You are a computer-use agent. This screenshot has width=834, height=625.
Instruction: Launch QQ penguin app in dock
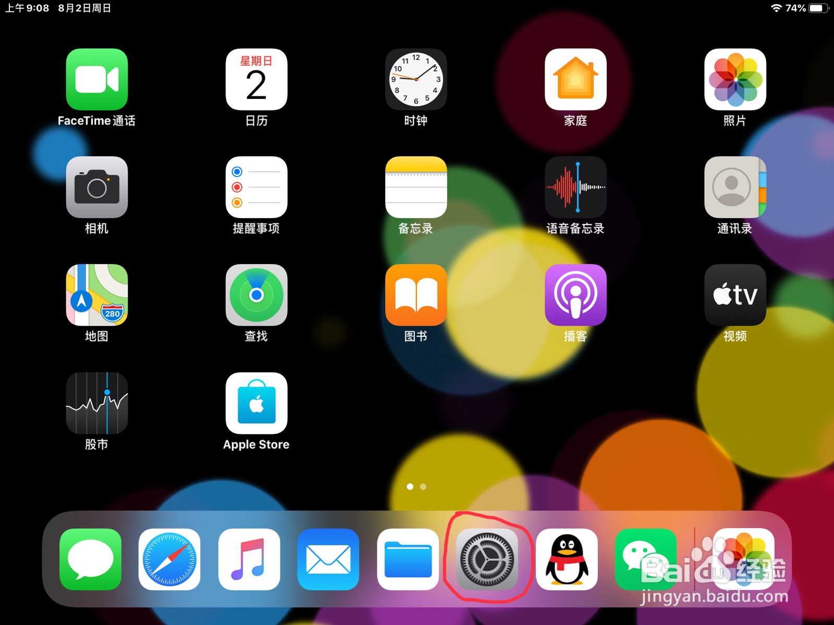pyautogui.click(x=567, y=559)
